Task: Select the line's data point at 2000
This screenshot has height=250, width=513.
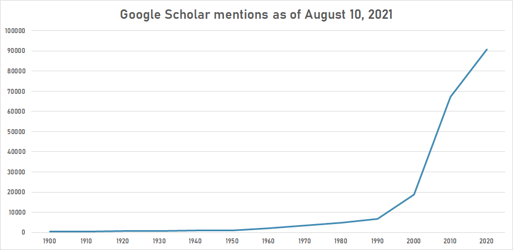Action: (x=414, y=194)
